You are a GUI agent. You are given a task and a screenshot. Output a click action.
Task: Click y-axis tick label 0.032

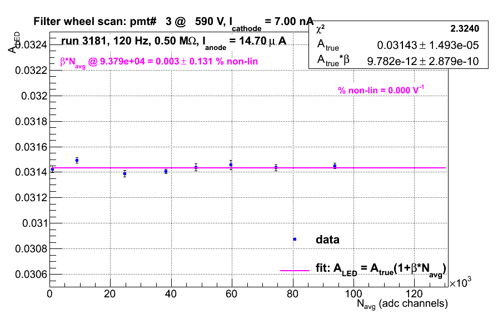pyautogui.click(x=34, y=96)
